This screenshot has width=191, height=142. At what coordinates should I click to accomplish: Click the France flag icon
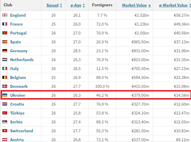pos(5,24)
